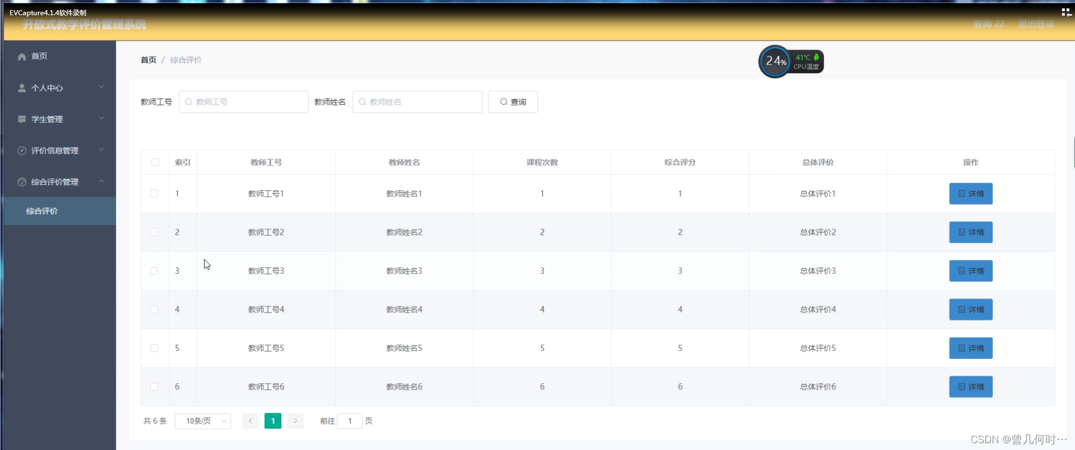The width and height of the screenshot is (1075, 450).
Task: Check the row 6 checkbox
Action: (154, 386)
